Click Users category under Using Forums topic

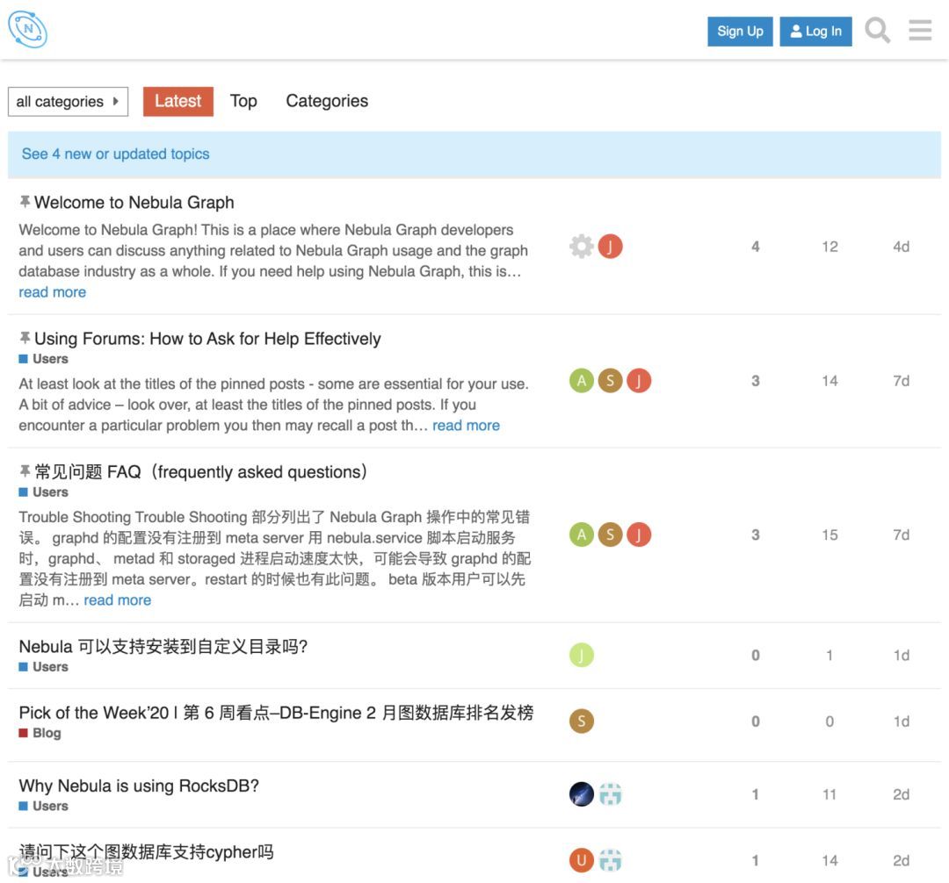pyautogui.click(x=44, y=359)
